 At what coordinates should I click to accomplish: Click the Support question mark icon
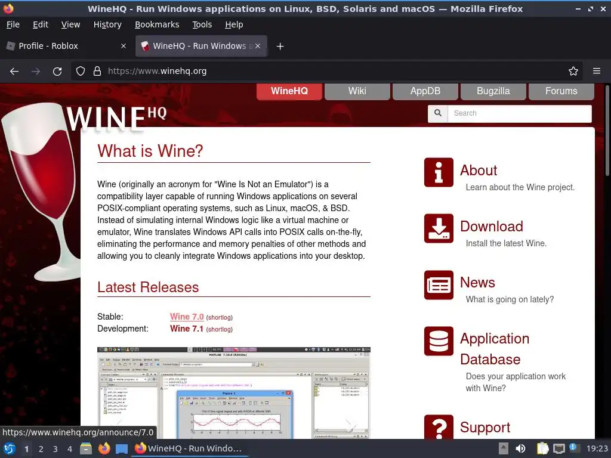coord(439,427)
